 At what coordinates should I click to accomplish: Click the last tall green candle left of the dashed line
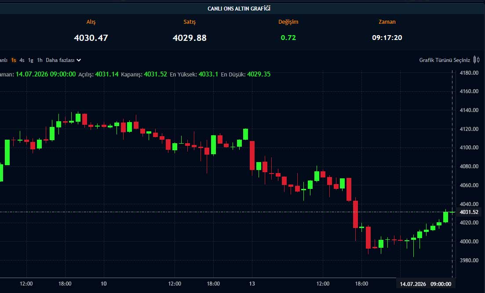tap(446, 217)
